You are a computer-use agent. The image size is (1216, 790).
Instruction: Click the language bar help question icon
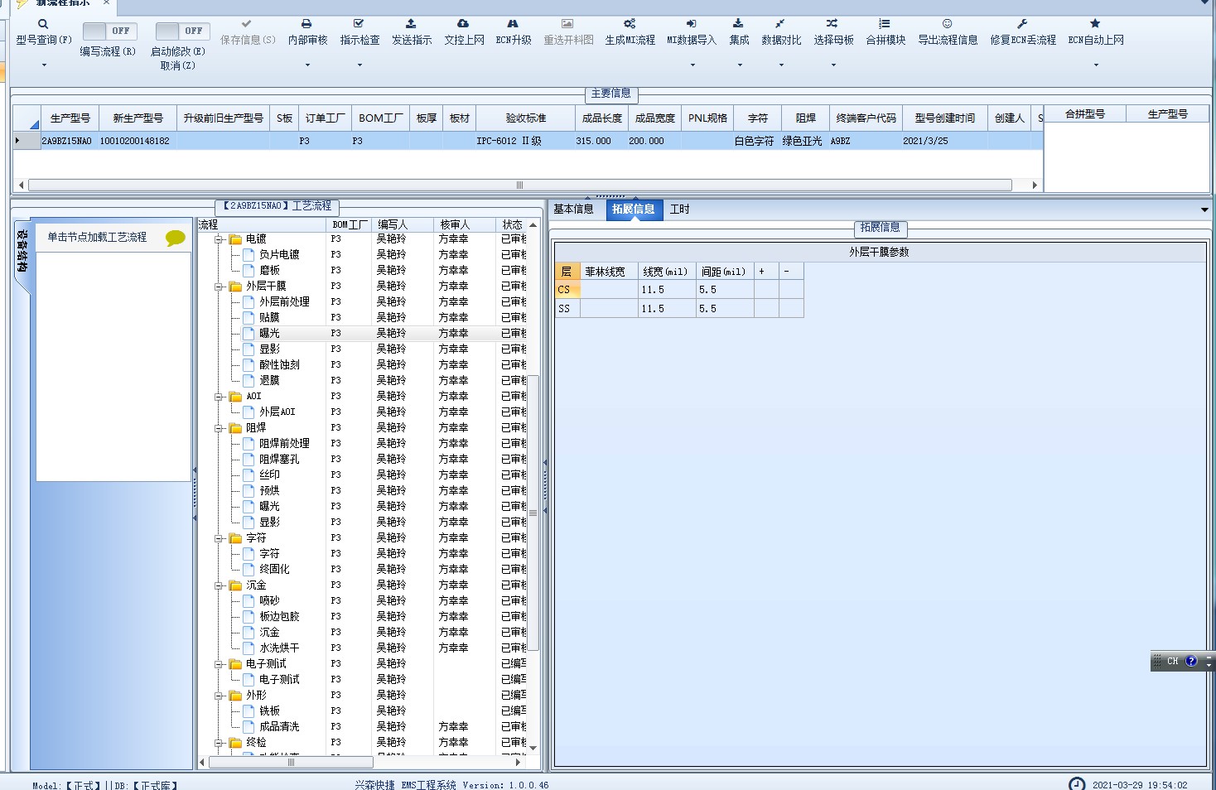[1191, 661]
